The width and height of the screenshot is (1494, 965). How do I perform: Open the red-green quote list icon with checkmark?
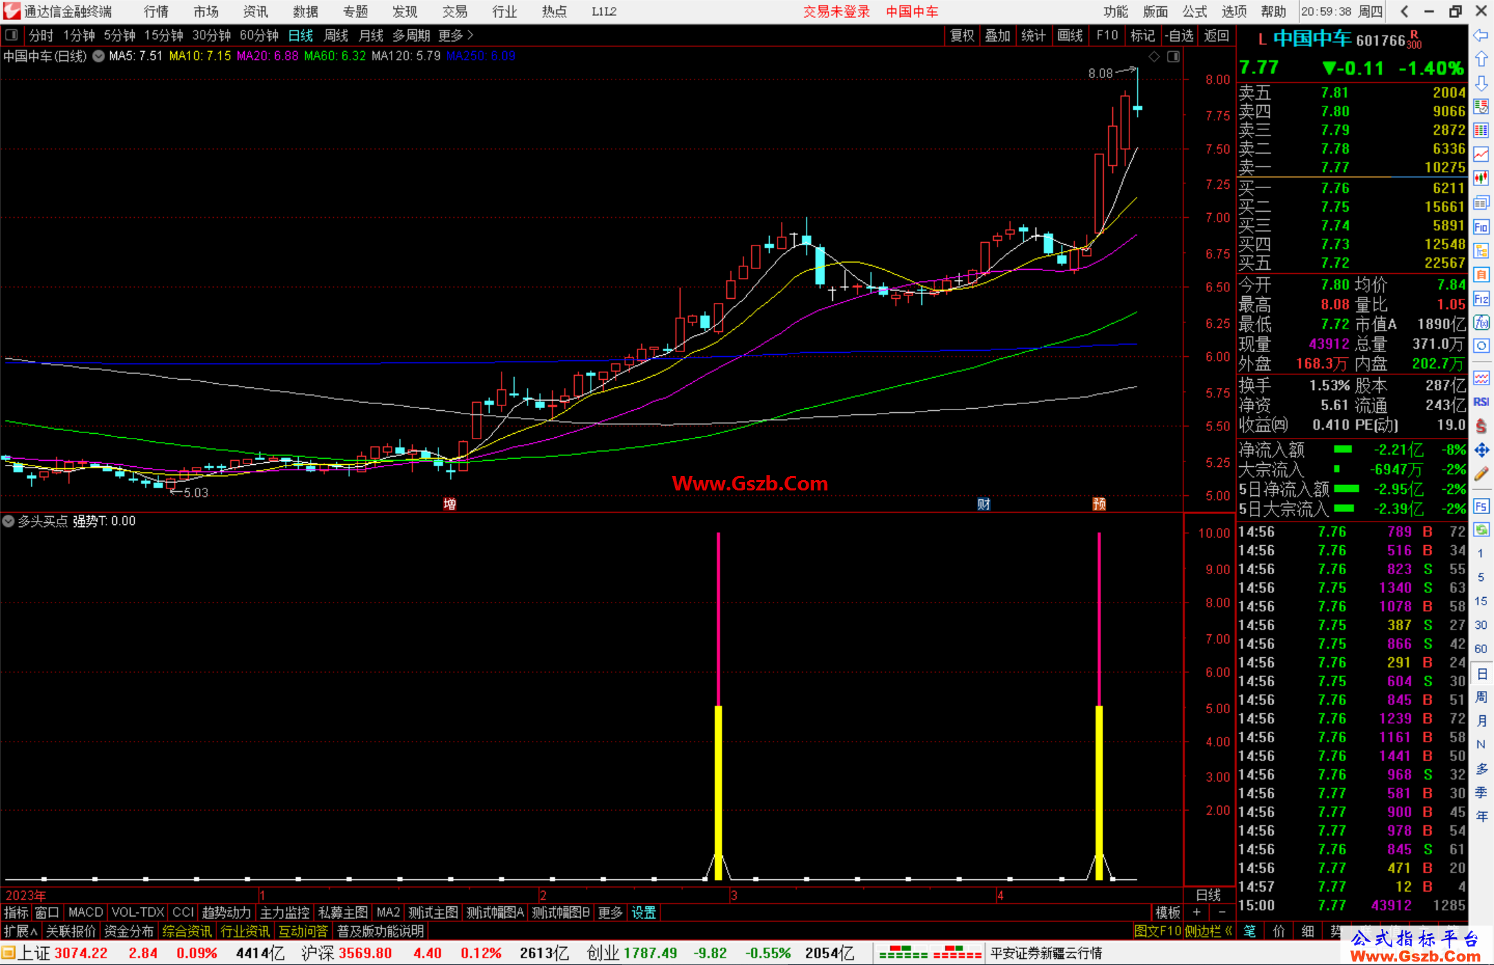tap(1481, 107)
